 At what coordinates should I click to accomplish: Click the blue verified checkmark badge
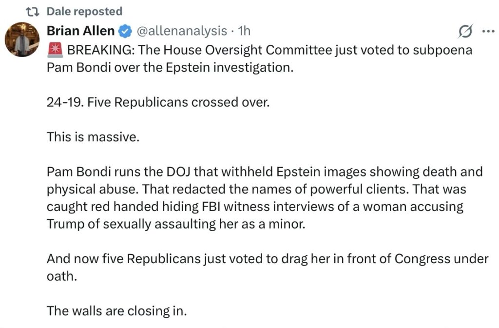[x=125, y=32]
